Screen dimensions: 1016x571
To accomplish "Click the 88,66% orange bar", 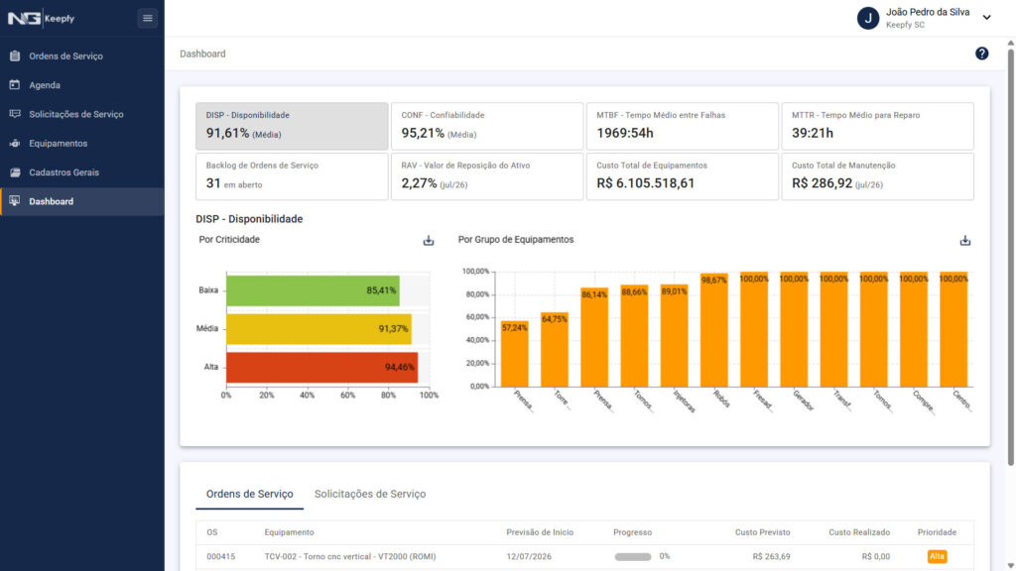I will pyautogui.click(x=634, y=336).
